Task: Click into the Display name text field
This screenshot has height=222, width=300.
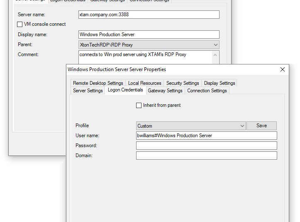Action: tap(149, 35)
